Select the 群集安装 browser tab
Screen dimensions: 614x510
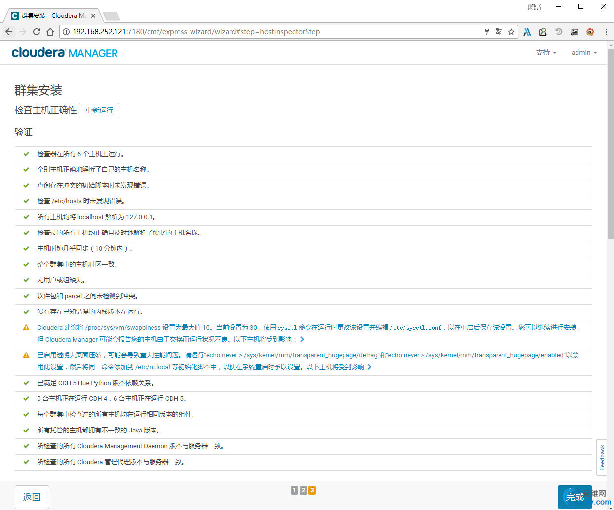click(x=53, y=16)
